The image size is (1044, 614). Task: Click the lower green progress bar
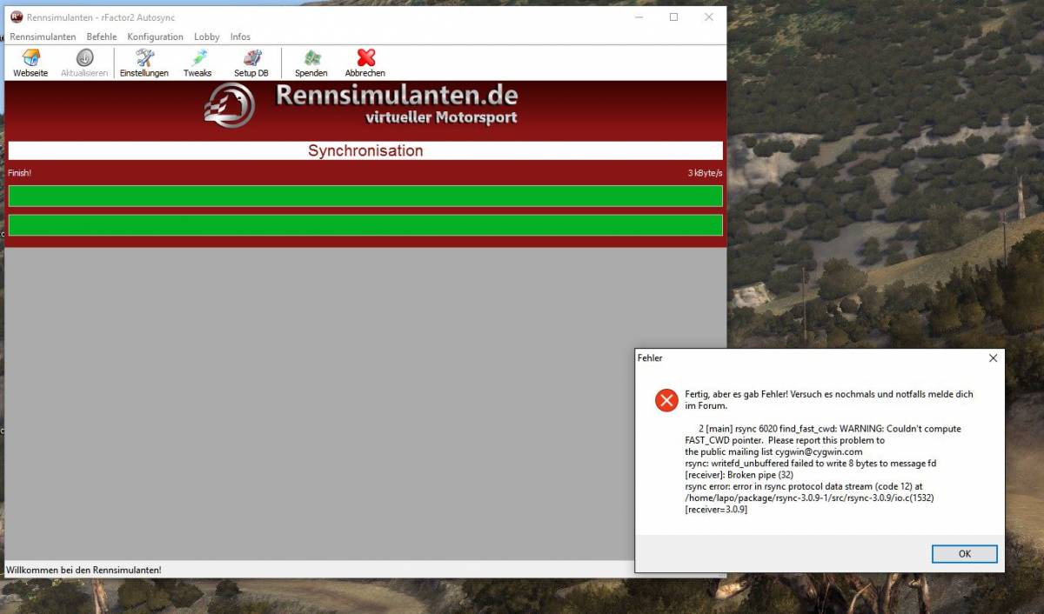coord(365,225)
